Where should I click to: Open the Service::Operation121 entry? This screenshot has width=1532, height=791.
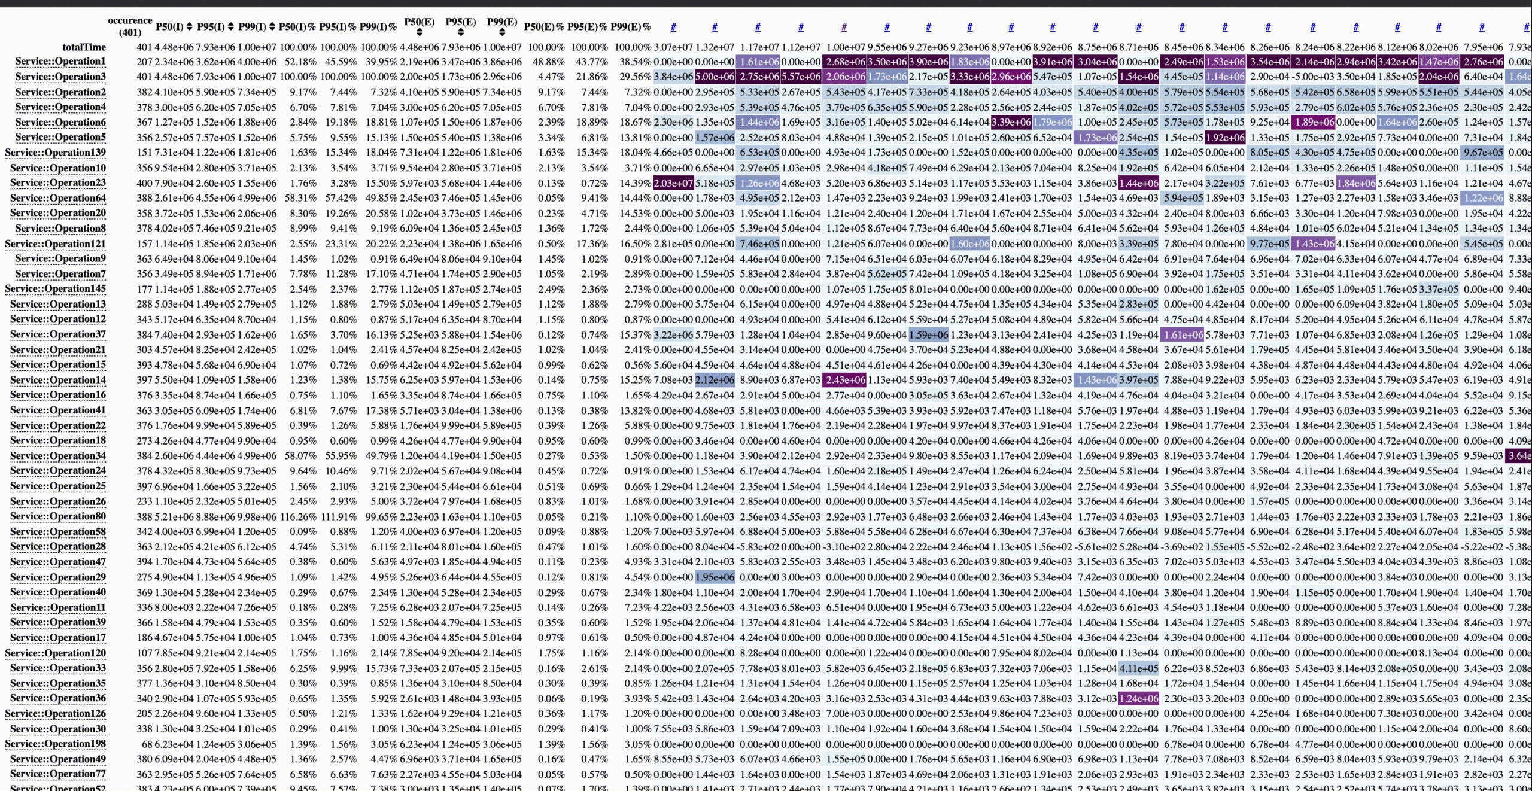tap(55, 244)
